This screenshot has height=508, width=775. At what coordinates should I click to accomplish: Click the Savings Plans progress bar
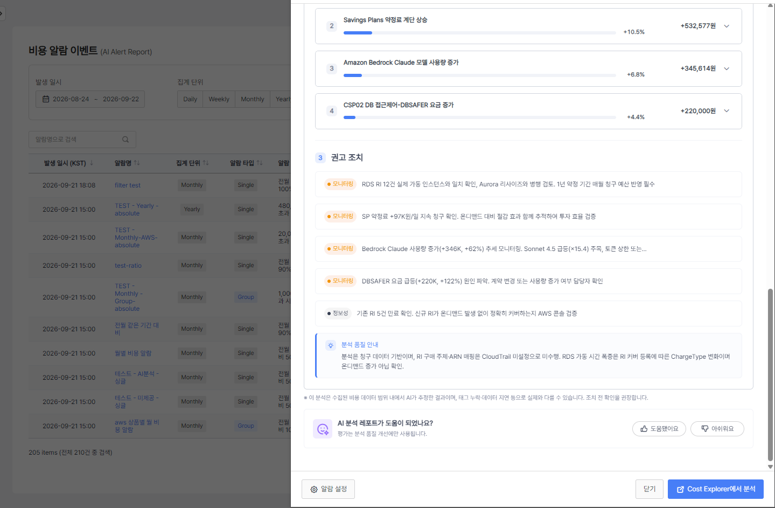coord(480,33)
